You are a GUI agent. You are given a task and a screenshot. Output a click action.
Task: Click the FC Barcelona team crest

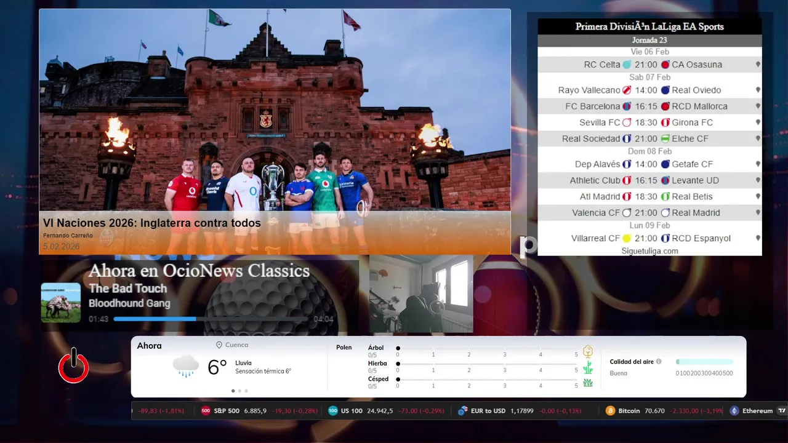coord(627,106)
